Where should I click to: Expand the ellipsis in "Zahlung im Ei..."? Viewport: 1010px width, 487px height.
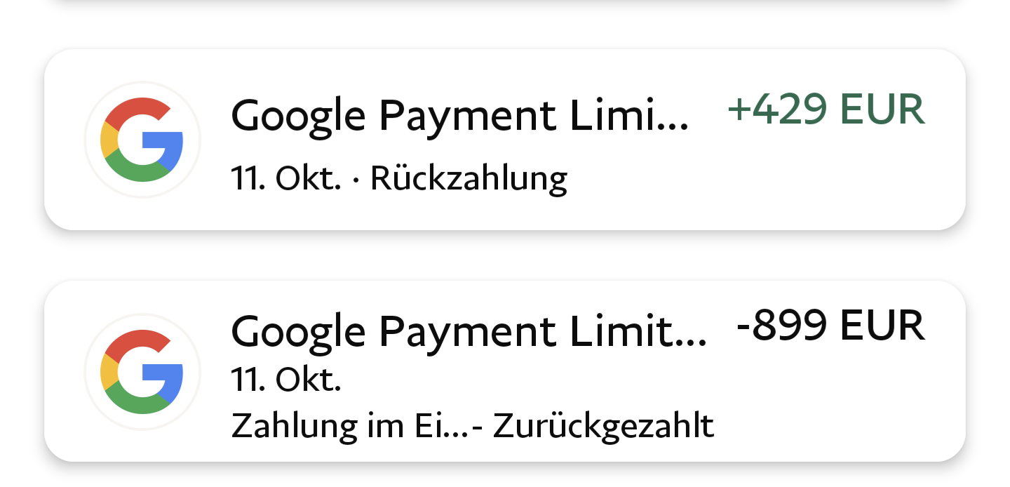click(457, 432)
